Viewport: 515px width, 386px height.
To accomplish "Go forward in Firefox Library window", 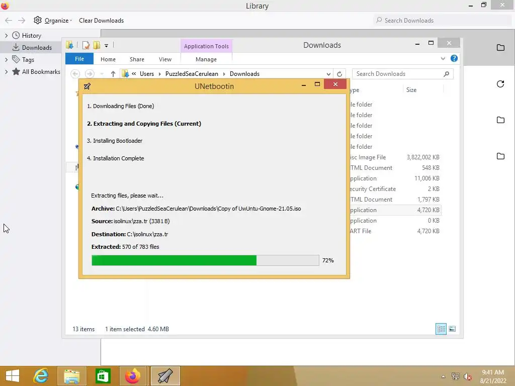I will pos(22,20).
